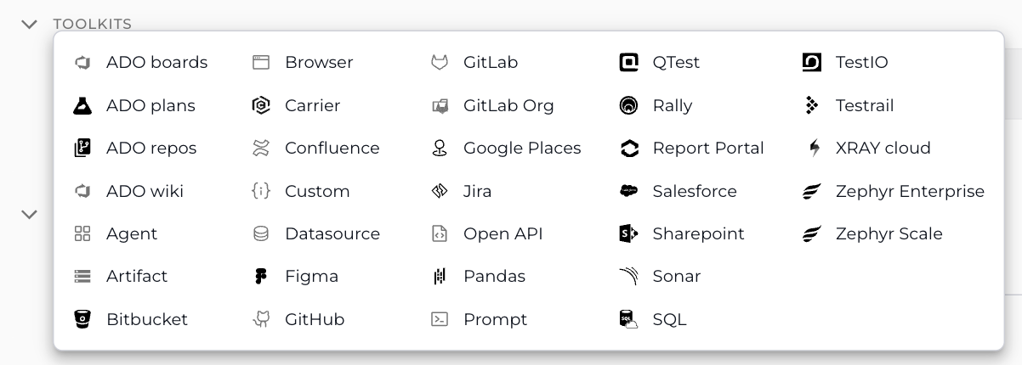This screenshot has width=1022, height=365.
Task: Click the TestIO logo icon
Action: [812, 62]
